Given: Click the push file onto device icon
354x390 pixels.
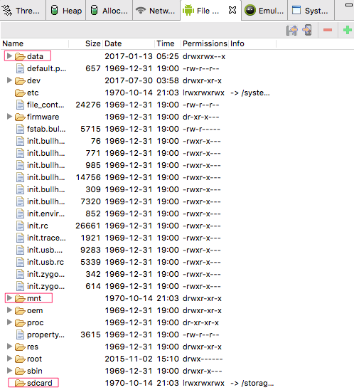Looking at the screenshot, I should click(x=307, y=30).
